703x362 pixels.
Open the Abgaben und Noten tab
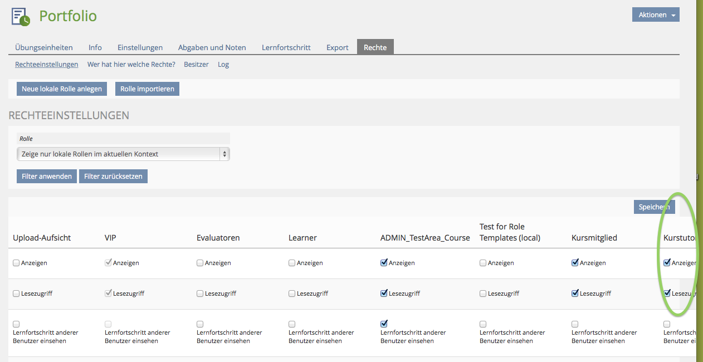[x=212, y=47]
